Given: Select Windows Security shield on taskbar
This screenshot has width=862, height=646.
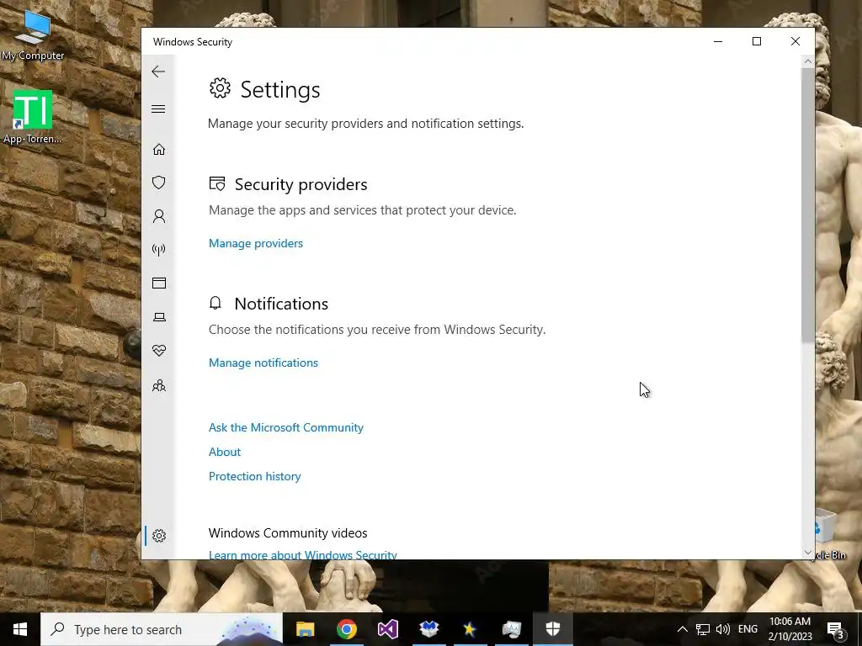Looking at the screenshot, I should click(552, 629).
